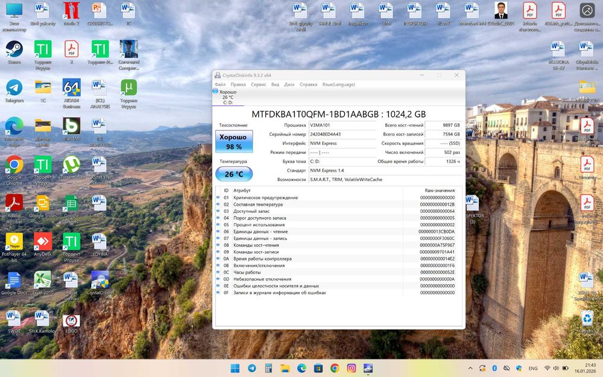Open the Справка menu

pyautogui.click(x=308, y=84)
